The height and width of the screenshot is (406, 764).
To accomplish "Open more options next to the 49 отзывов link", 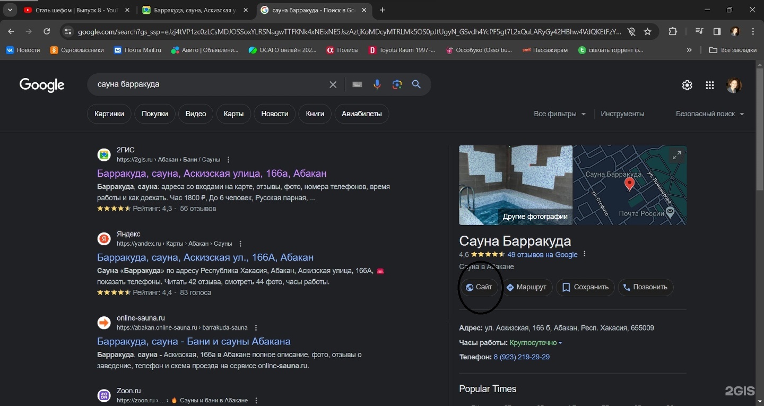I will (x=585, y=254).
